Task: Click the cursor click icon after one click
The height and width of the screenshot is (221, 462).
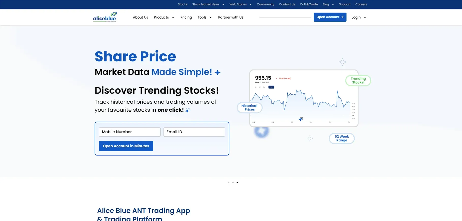Action: click(x=188, y=110)
